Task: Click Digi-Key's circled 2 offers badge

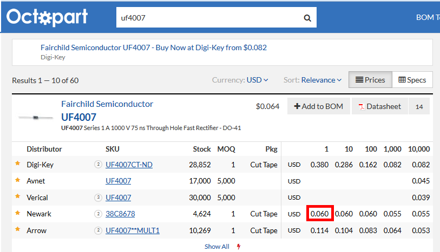Action: coord(98,165)
